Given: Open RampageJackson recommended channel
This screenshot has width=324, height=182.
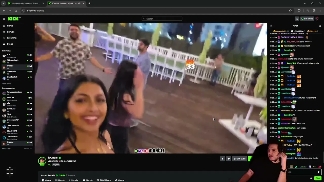Looking at the screenshot, I should (x=17, y=93).
